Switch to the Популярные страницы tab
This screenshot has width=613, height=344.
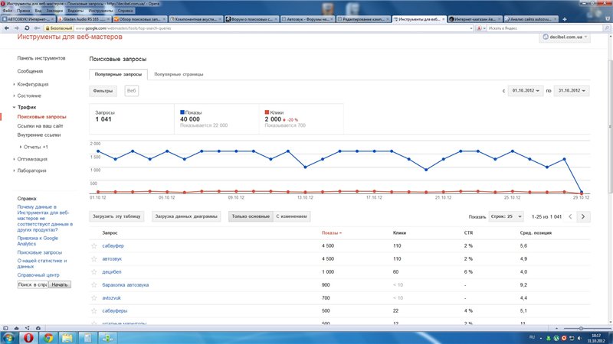pyautogui.click(x=177, y=74)
